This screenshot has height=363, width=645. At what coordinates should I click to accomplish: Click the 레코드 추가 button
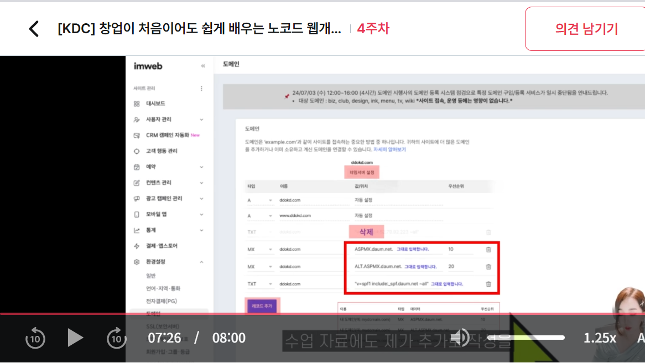tap(262, 306)
